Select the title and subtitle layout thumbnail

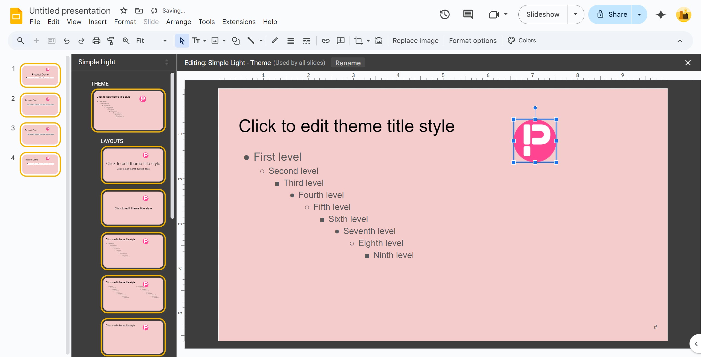[133, 165]
